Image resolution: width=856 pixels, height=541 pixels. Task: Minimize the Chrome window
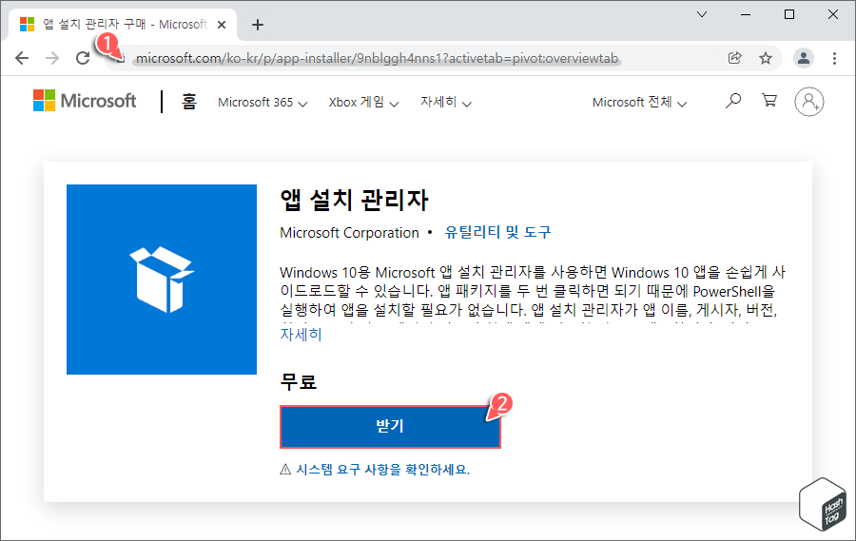[746, 14]
